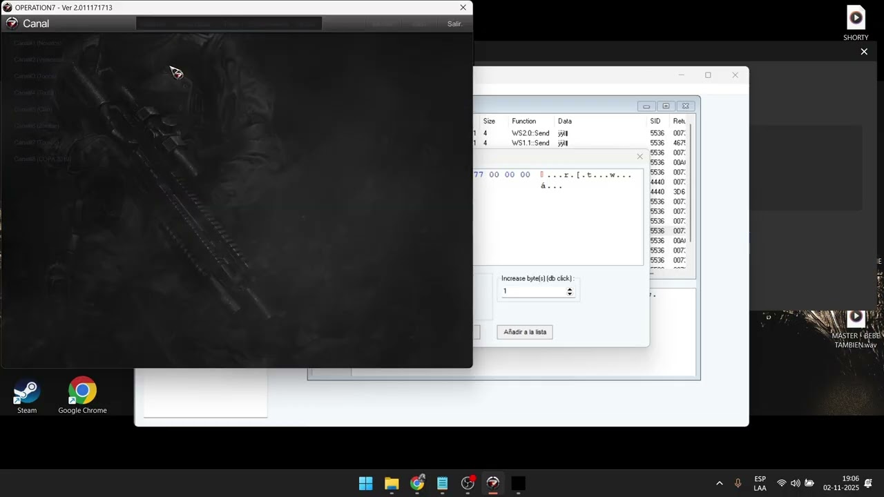The width and height of the screenshot is (884, 497).
Task: Show hidden system tray icons
Action: click(719, 483)
